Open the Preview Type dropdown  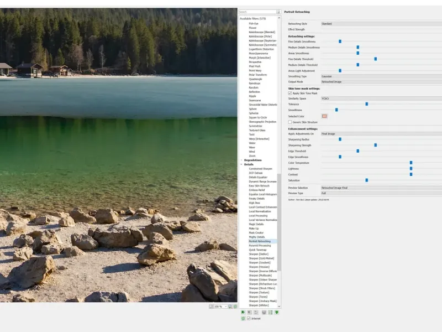coord(381,193)
